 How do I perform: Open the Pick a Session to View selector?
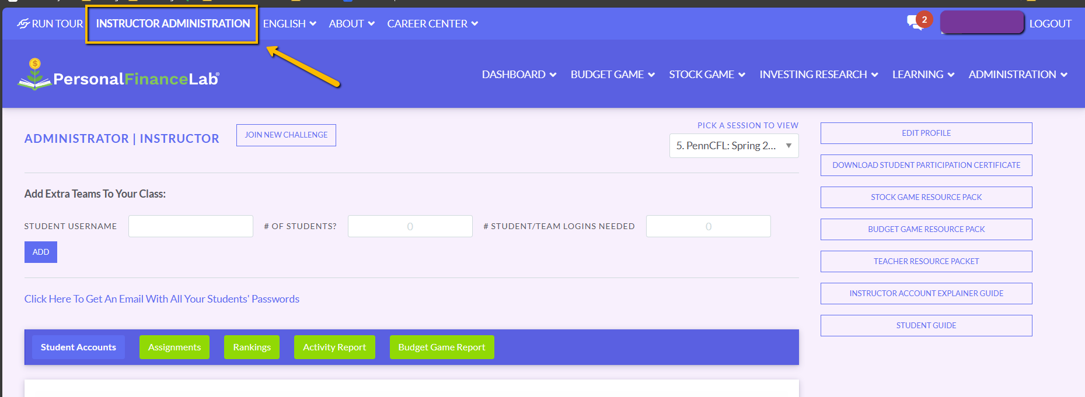point(734,146)
